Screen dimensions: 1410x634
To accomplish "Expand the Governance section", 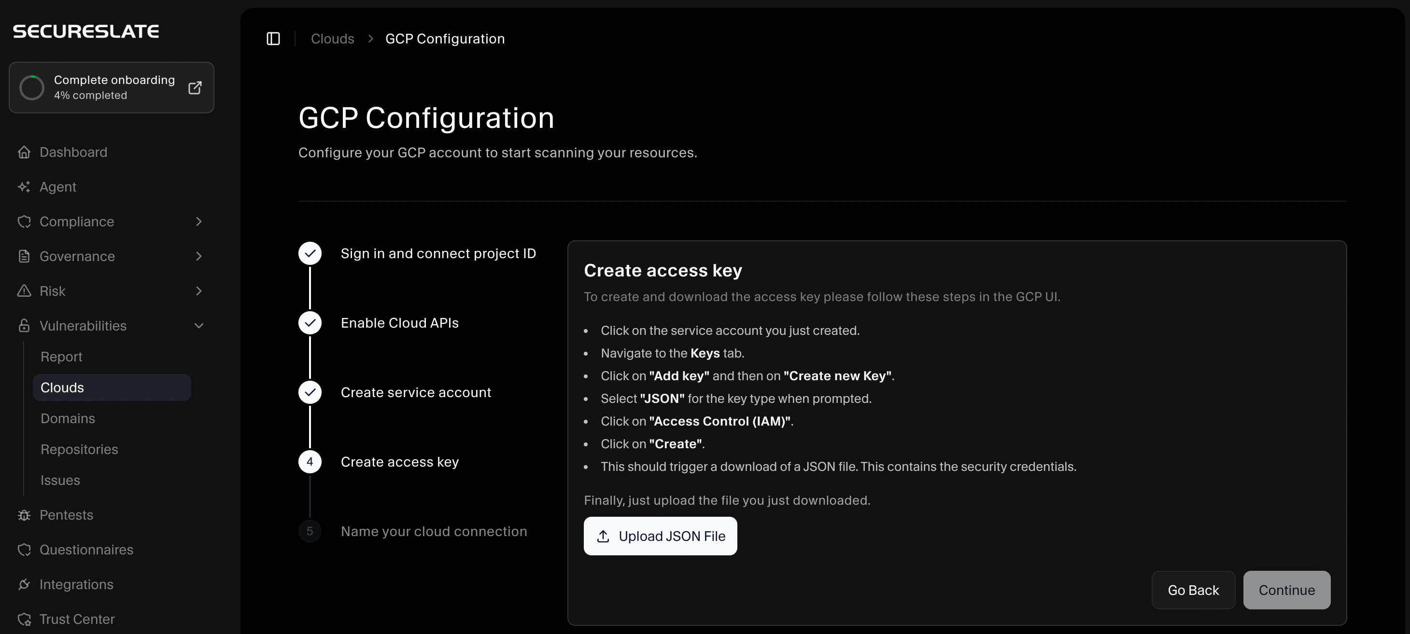I will [198, 256].
